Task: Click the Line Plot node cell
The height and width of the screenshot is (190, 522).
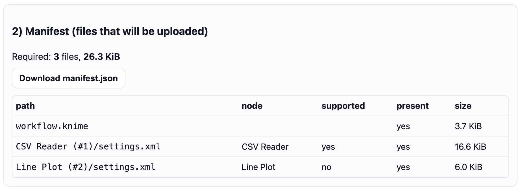Action: [x=258, y=167]
